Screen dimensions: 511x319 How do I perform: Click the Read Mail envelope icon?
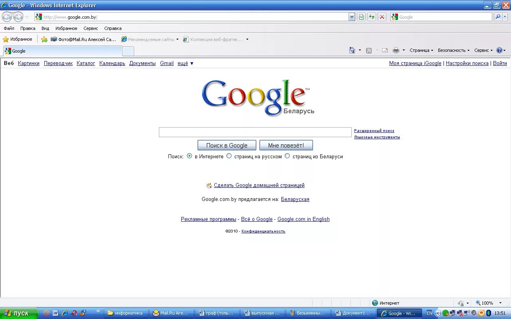click(x=385, y=50)
